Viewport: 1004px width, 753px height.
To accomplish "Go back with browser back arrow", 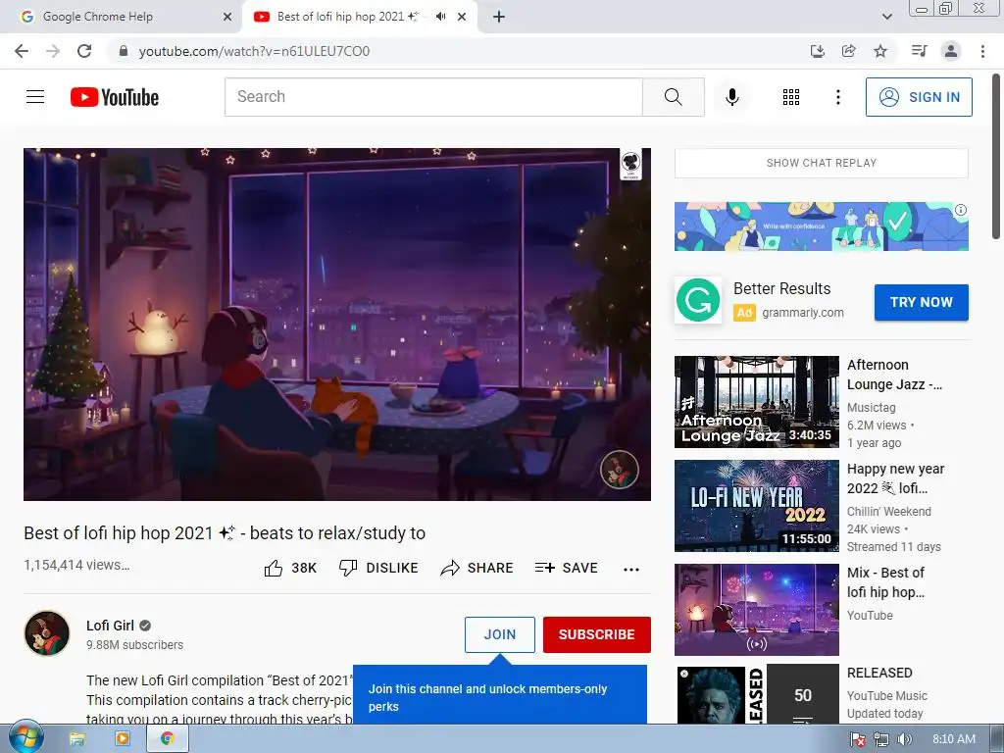I will [22, 51].
